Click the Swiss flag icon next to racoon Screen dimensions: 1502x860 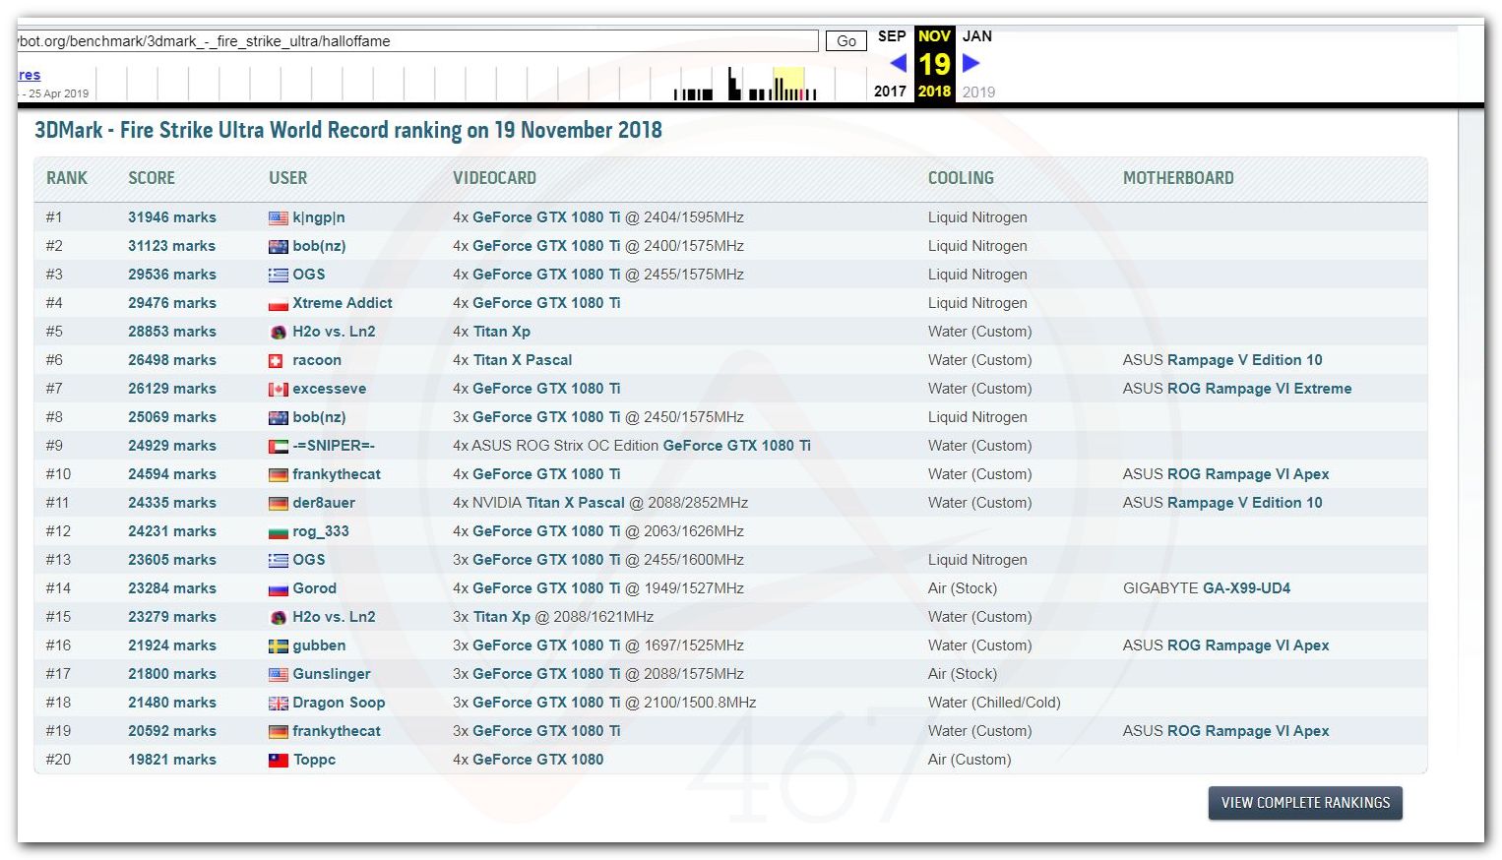point(277,361)
